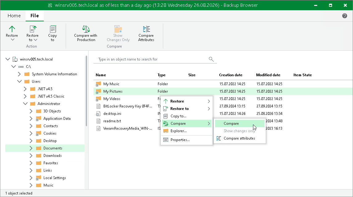Click the Compare Attributes ribbon icon
The image size is (353, 197).
coord(146,29)
